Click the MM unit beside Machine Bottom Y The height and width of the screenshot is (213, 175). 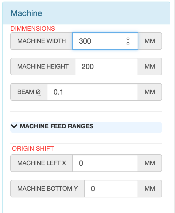point(150,189)
